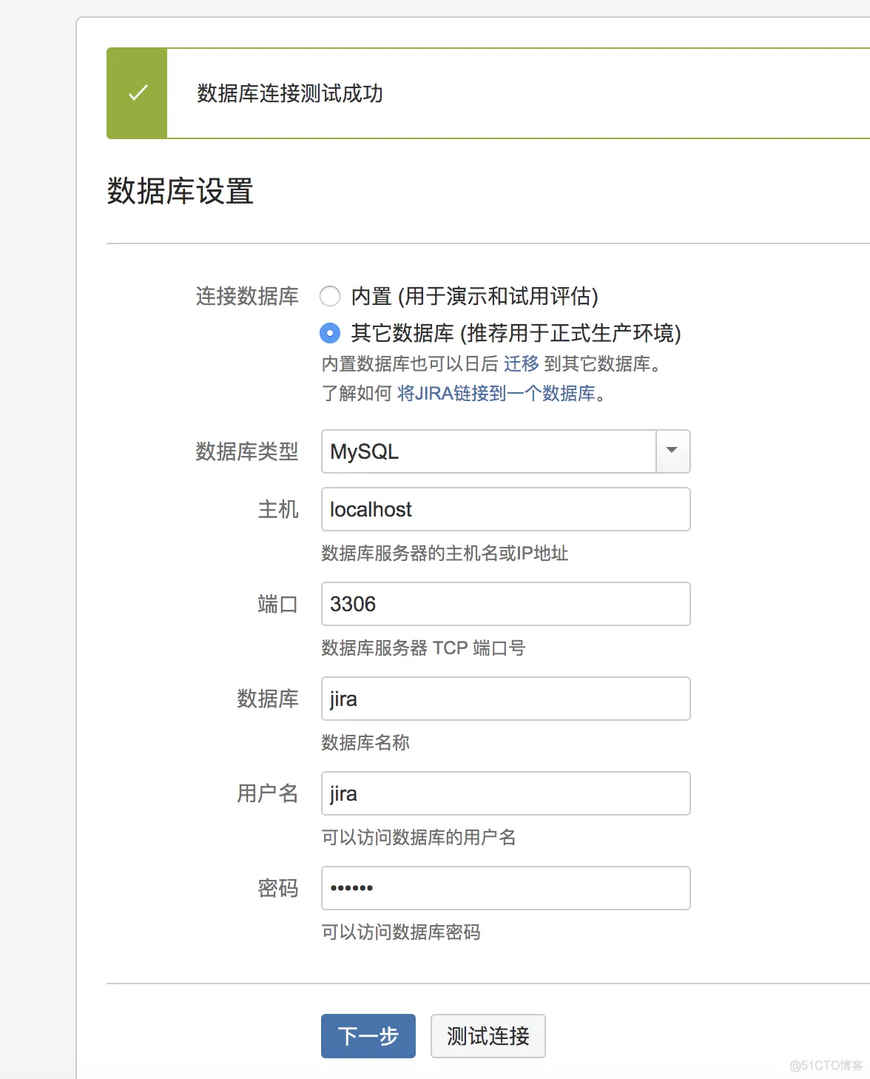The height and width of the screenshot is (1079, 870).
Task: Click the 其它数据库 (推荐用于正式生产环境) option label
Action: click(x=516, y=333)
